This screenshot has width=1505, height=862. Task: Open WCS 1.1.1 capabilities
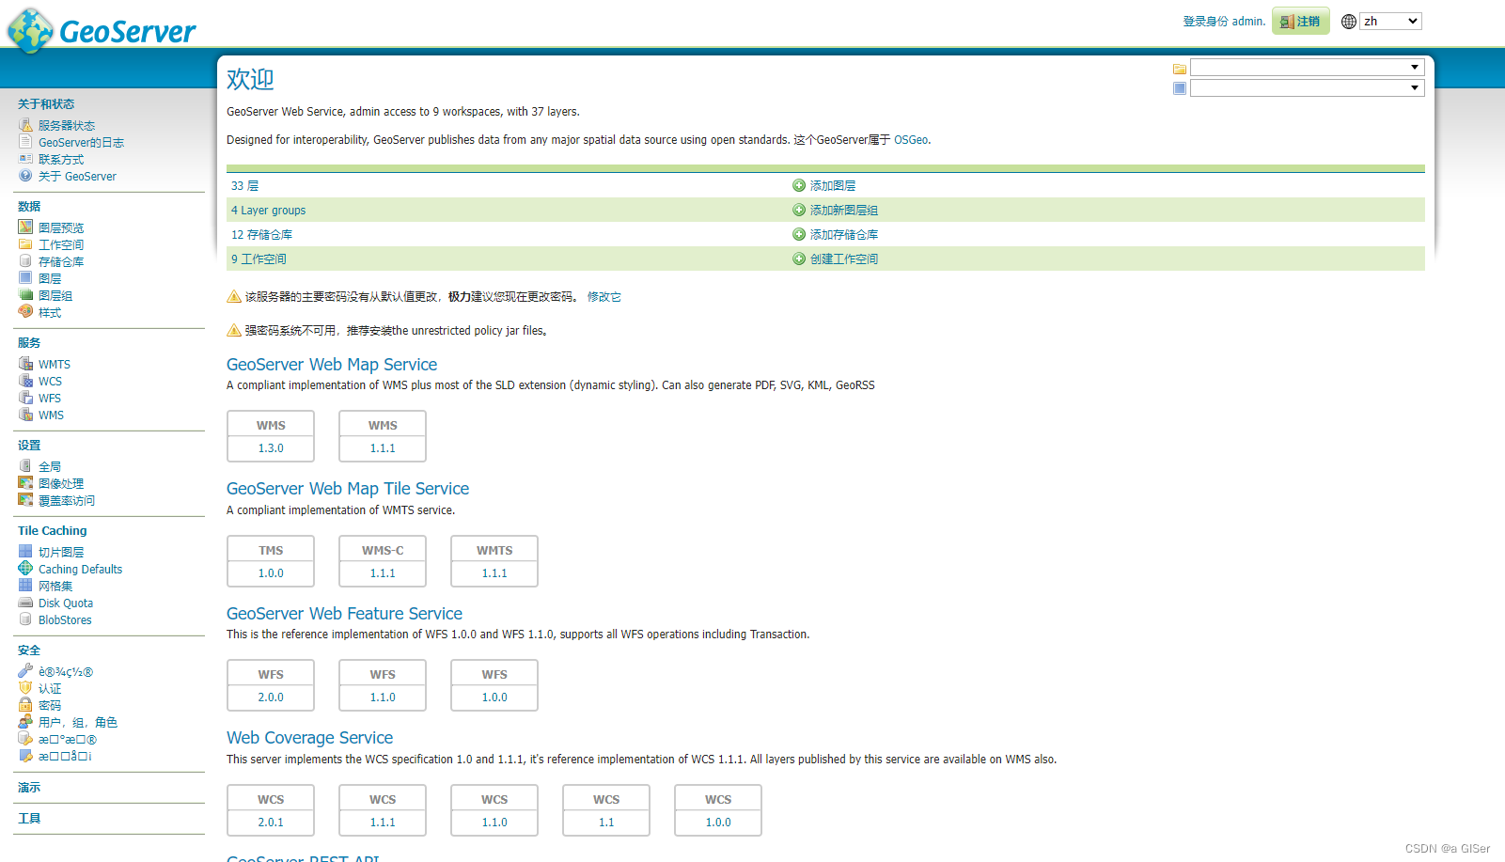pos(383,822)
